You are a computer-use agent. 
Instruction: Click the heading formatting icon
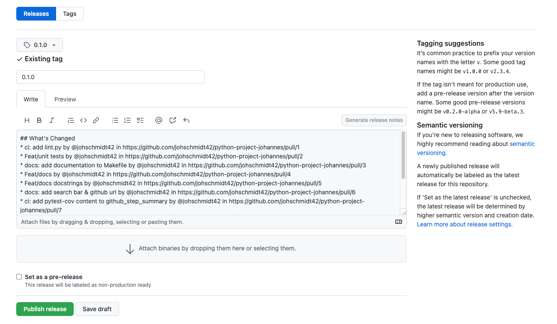click(27, 121)
